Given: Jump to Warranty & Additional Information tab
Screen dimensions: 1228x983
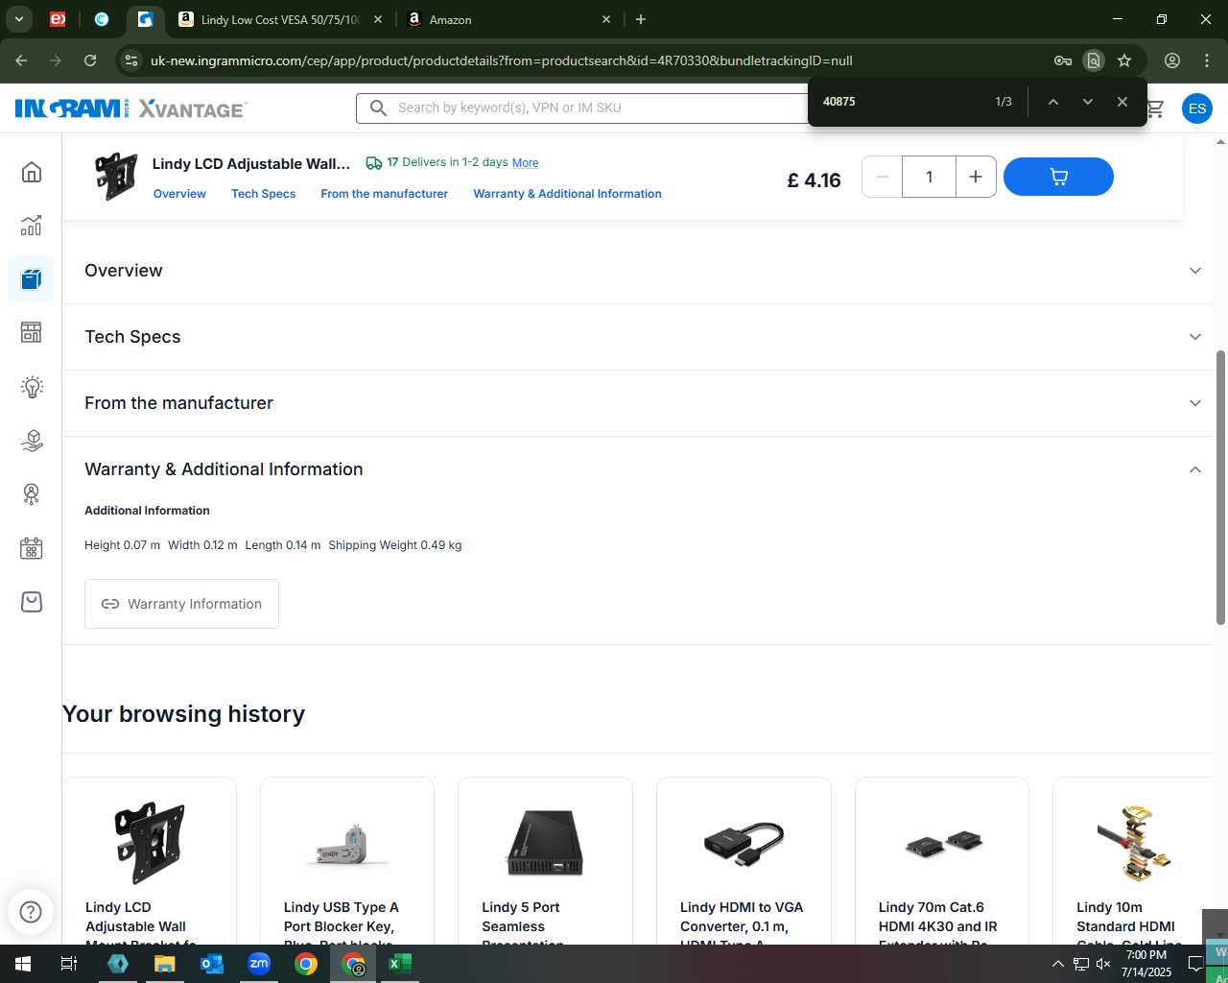Looking at the screenshot, I should (x=567, y=194).
